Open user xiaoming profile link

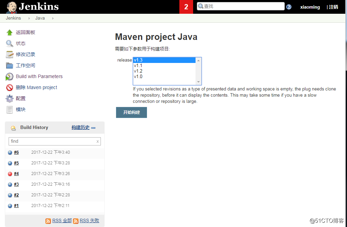click(x=310, y=7)
